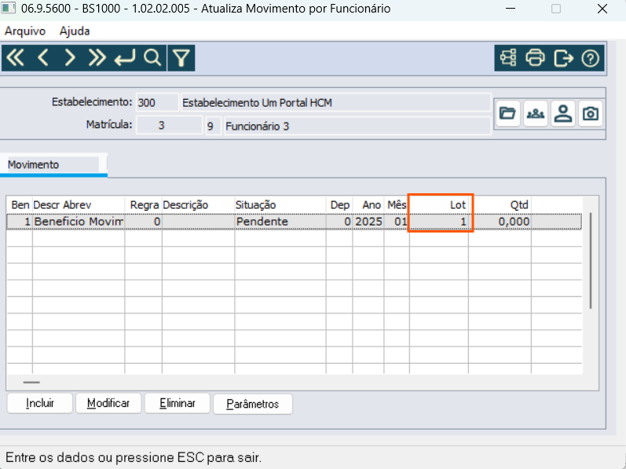
Task: Close the Atualiza Movimento window
Action: 602,9
